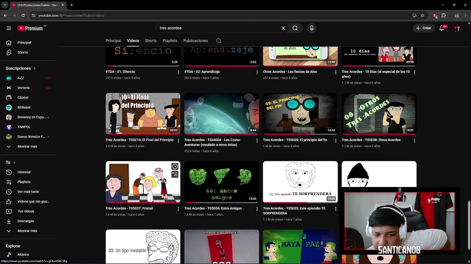The width and height of the screenshot is (471, 264).
Task: Open options for T05E10 El Final del Principio
Action: tap(178, 141)
